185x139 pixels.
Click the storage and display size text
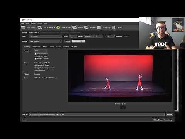45,78
